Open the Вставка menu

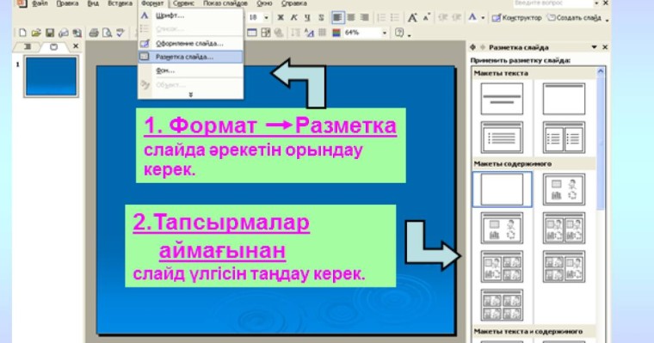pos(120,3)
